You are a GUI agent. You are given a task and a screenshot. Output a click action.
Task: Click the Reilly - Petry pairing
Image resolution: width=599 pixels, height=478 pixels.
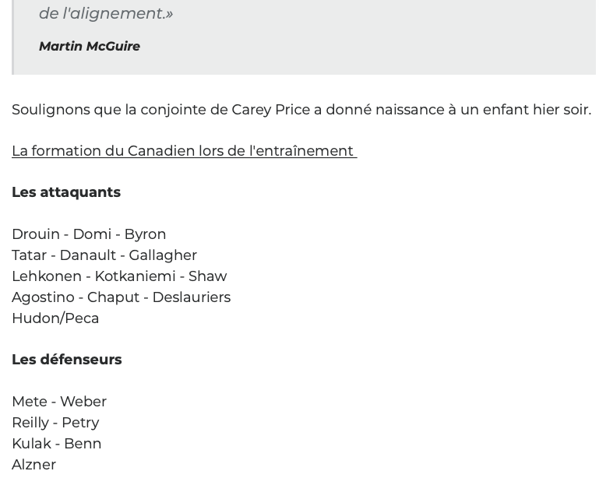pyautogui.click(x=55, y=423)
